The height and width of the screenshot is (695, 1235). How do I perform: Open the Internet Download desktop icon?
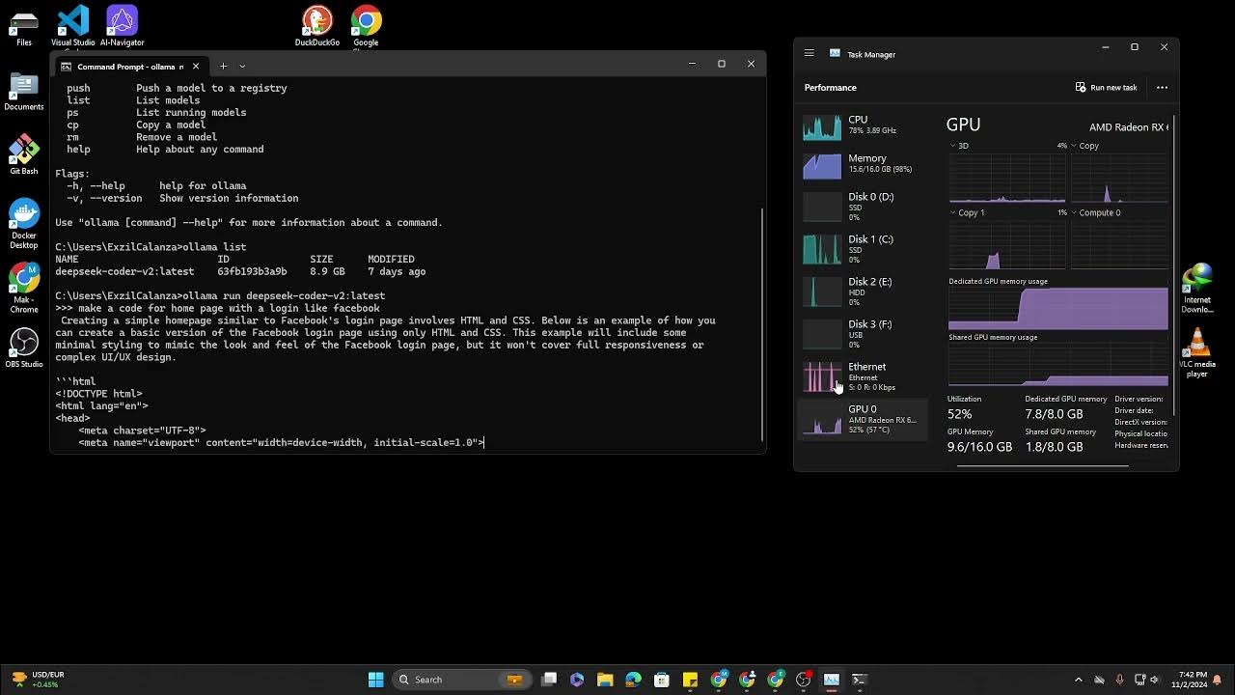tap(1197, 288)
